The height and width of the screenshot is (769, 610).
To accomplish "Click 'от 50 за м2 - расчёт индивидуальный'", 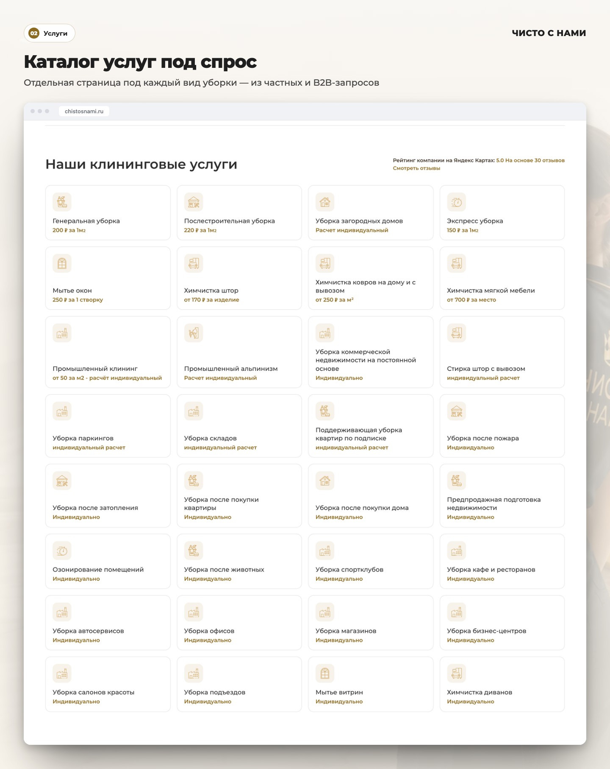I will (x=107, y=378).
